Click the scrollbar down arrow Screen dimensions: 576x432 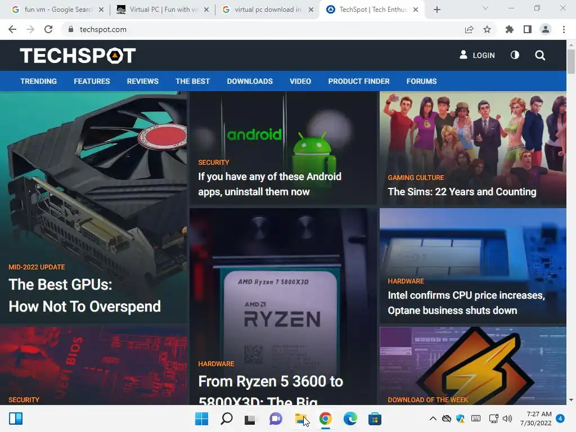click(x=571, y=400)
